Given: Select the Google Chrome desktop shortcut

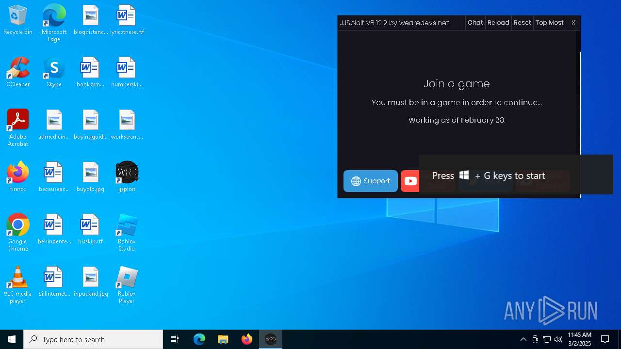Looking at the screenshot, I should click(18, 233).
